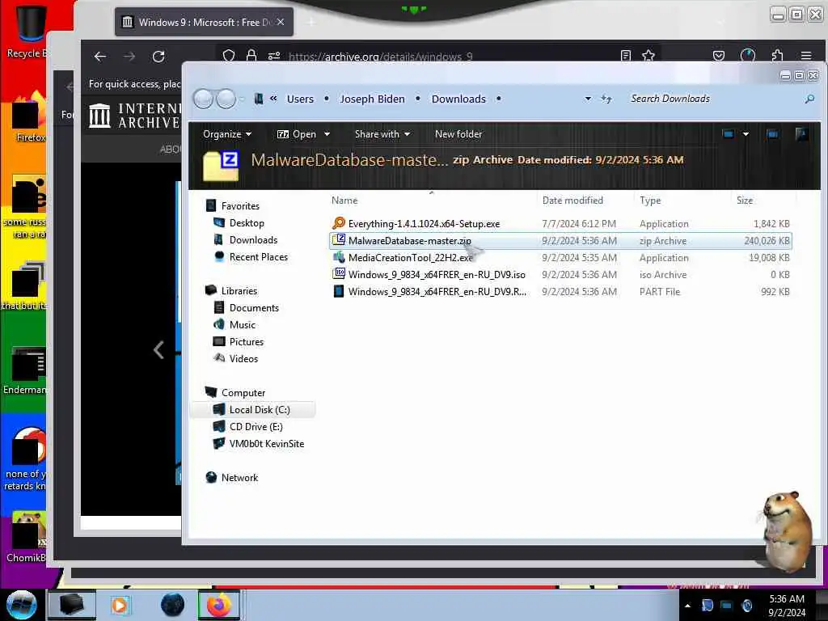This screenshot has width=828, height=621.
Task: Select the MalwareDatabase-master.zip file
Action: 561,241
